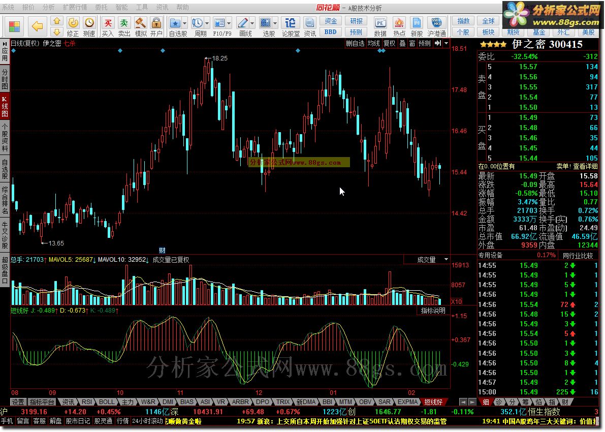This screenshot has height=432, width=605.
Task: Click the 板块 sector button
Action: coord(489,32)
